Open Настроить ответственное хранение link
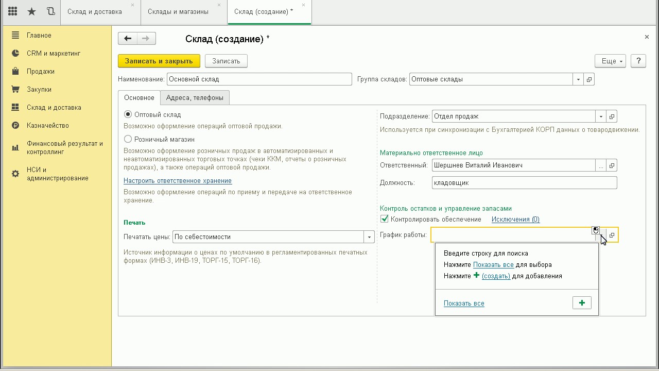This screenshot has width=659, height=371. coord(178,181)
